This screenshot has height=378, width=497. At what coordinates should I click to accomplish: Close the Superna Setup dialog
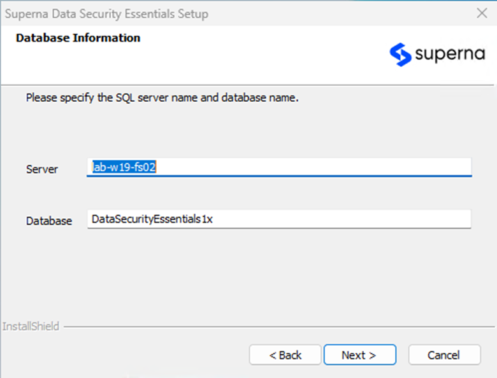tap(482, 13)
